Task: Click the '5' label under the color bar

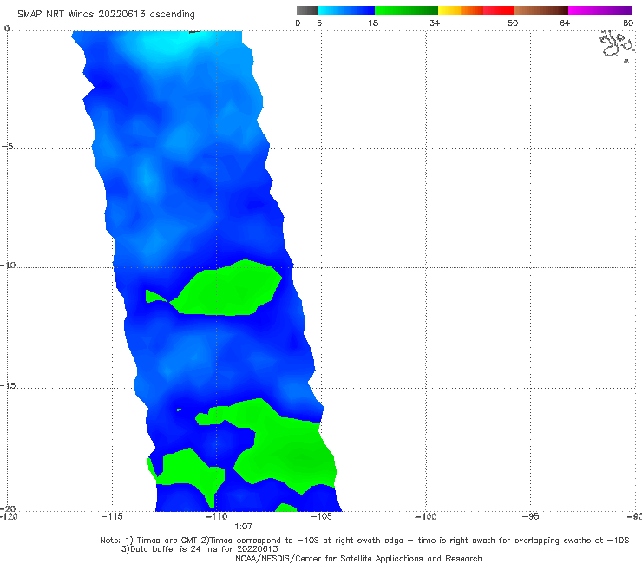Action: coord(319,23)
